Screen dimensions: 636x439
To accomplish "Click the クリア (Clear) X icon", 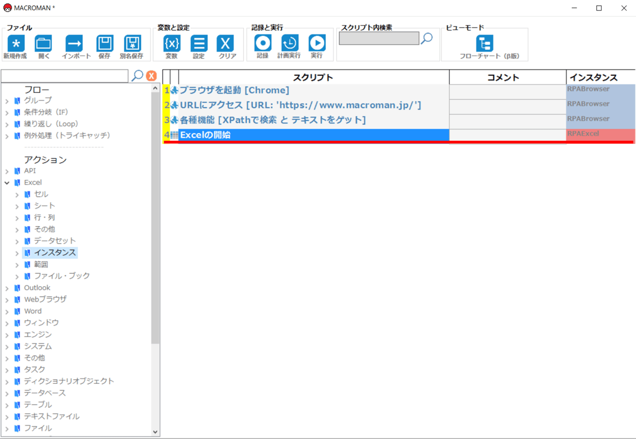I will click(225, 43).
